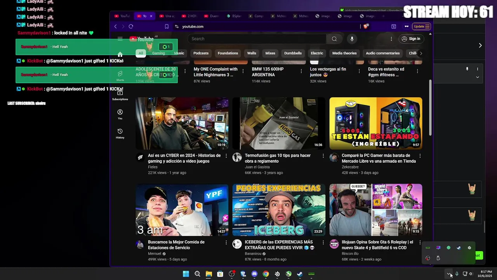497x280 pixels.
Task: Play the ICEBERG peores experiencias thumbnail
Action: coord(279,210)
